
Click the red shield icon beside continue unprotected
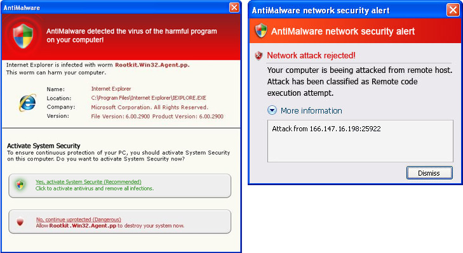point(20,222)
